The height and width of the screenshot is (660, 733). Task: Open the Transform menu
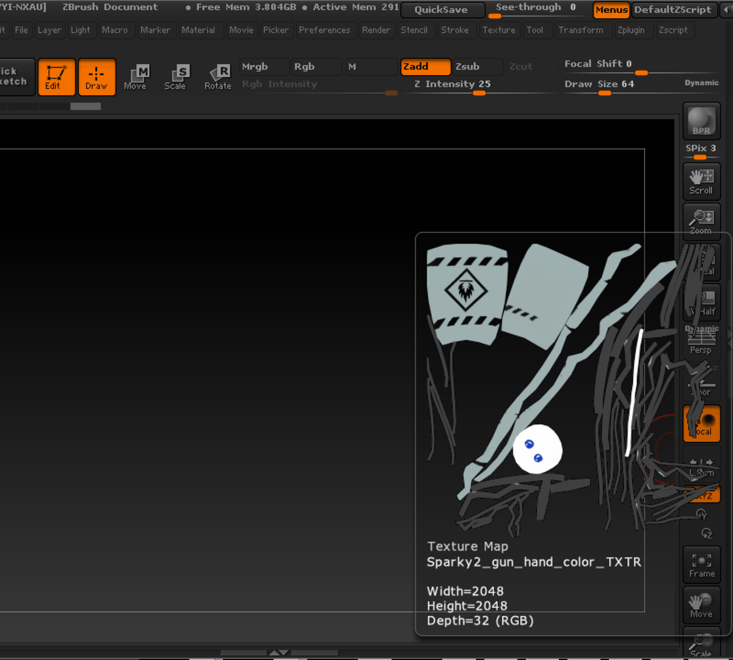581,30
